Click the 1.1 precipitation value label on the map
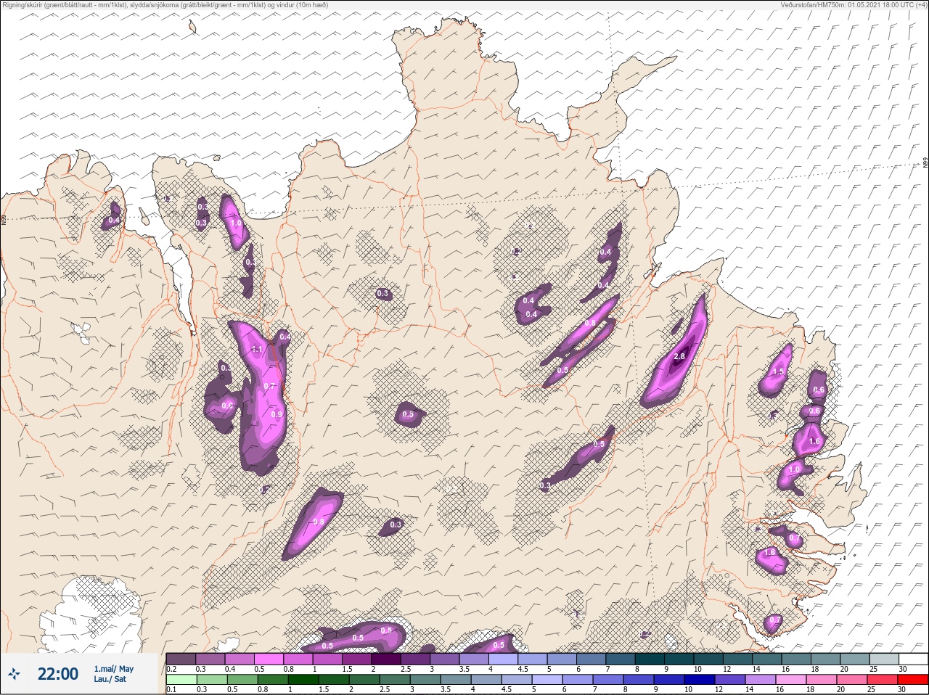Screen dimensions: 929x695 256,350
